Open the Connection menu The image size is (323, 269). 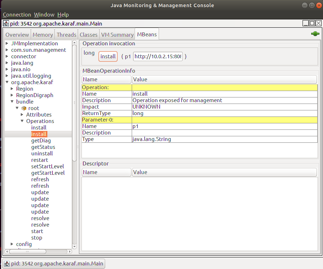coord(17,15)
